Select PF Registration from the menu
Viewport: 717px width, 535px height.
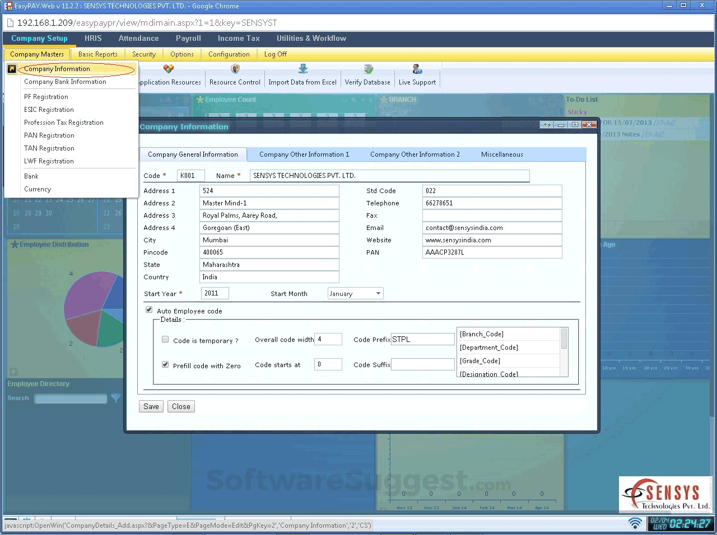pyautogui.click(x=46, y=97)
